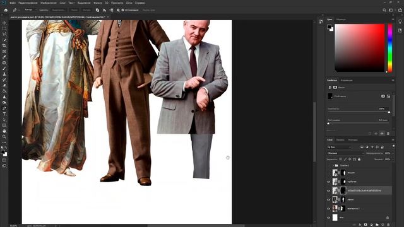Toggle visibility of layer above background
The height and width of the screenshot is (227, 404).
tap(328, 209)
